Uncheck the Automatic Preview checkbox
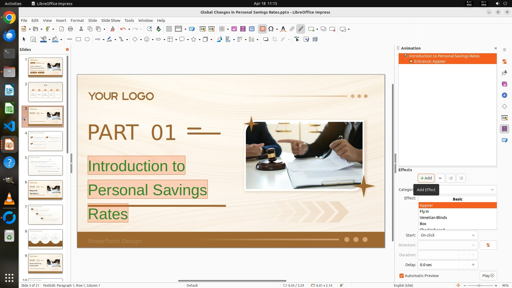This screenshot has height=288, width=512. [402, 276]
